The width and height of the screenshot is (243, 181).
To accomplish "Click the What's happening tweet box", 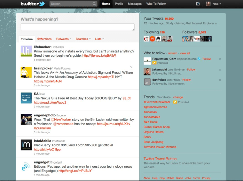I will [x=77, y=27].
